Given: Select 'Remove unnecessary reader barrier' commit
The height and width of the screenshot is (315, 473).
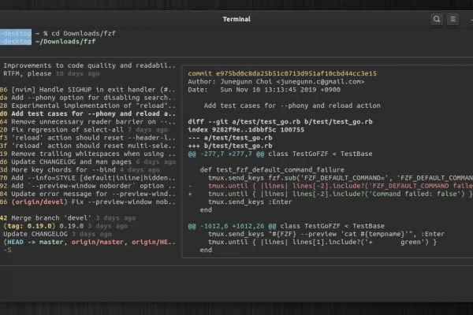Looking at the screenshot, I should (x=88, y=122).
